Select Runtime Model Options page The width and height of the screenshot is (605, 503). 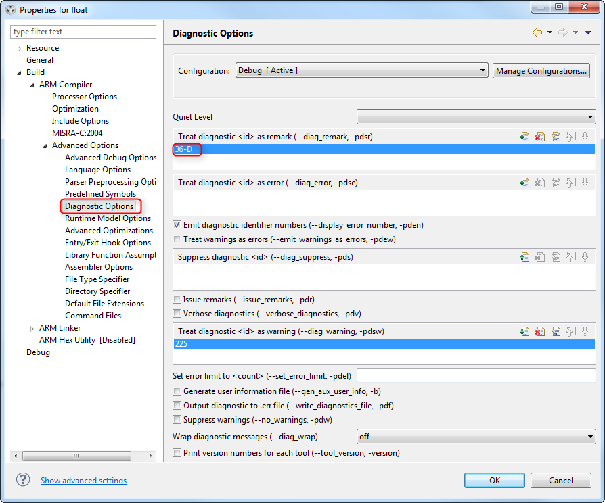108,218
